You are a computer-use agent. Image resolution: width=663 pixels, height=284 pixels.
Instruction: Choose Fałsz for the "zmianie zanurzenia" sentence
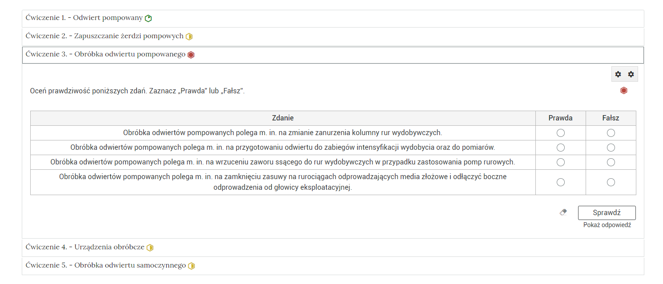point(611,133)
